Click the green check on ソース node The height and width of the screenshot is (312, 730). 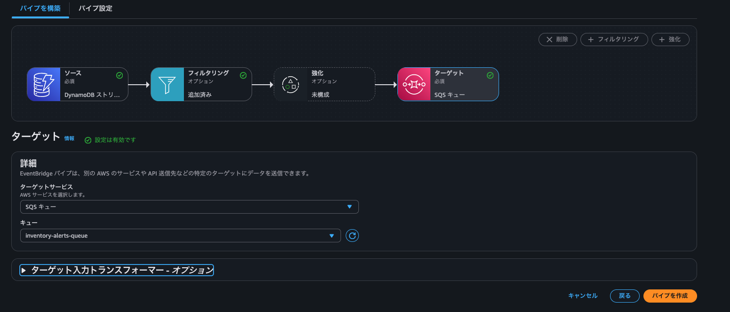click(119, 75)
